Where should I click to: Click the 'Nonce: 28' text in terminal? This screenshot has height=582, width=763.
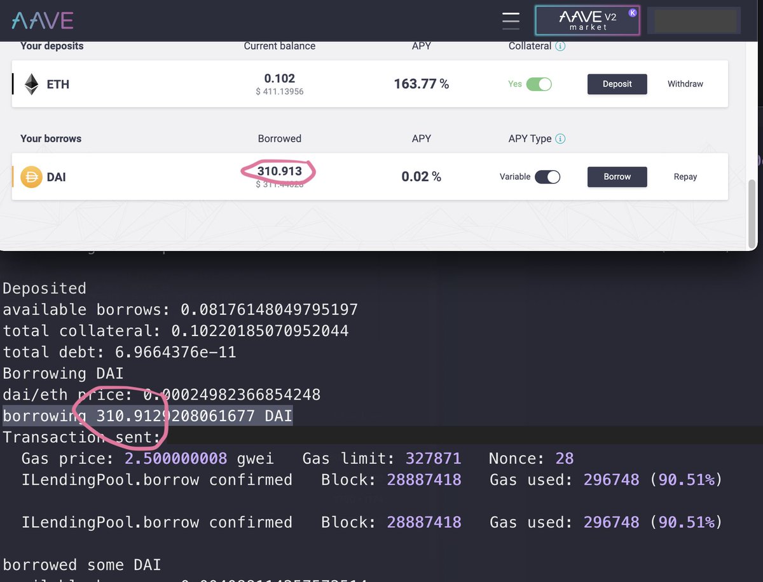tap(532, 458)
